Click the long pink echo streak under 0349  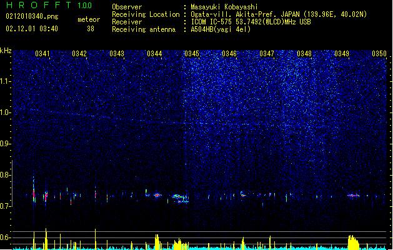coord(354,196)
